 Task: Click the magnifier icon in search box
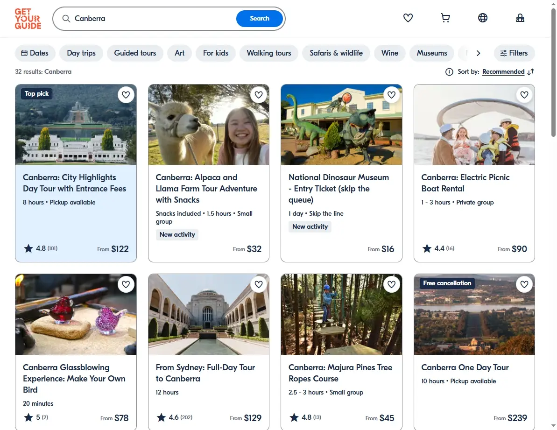coord(66,19)
